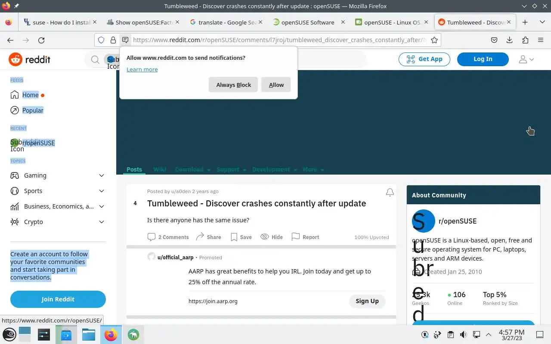Image resolution: width=551 pixels, height=344 pixels.
Task: Click the tracking protection shield icon
Action: 101,40
